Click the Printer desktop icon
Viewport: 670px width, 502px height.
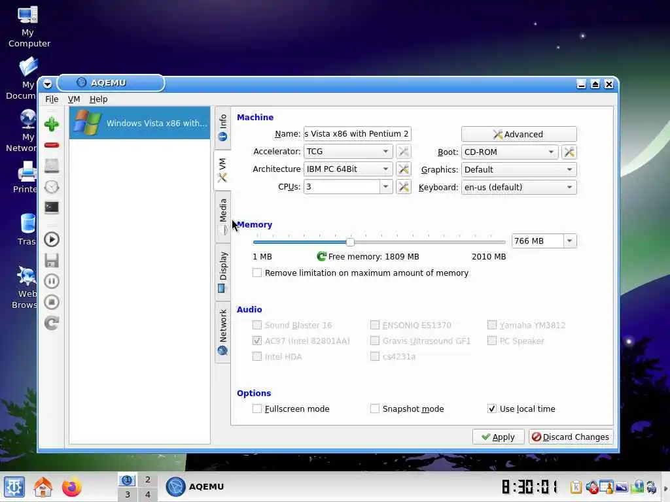[26, 178]
